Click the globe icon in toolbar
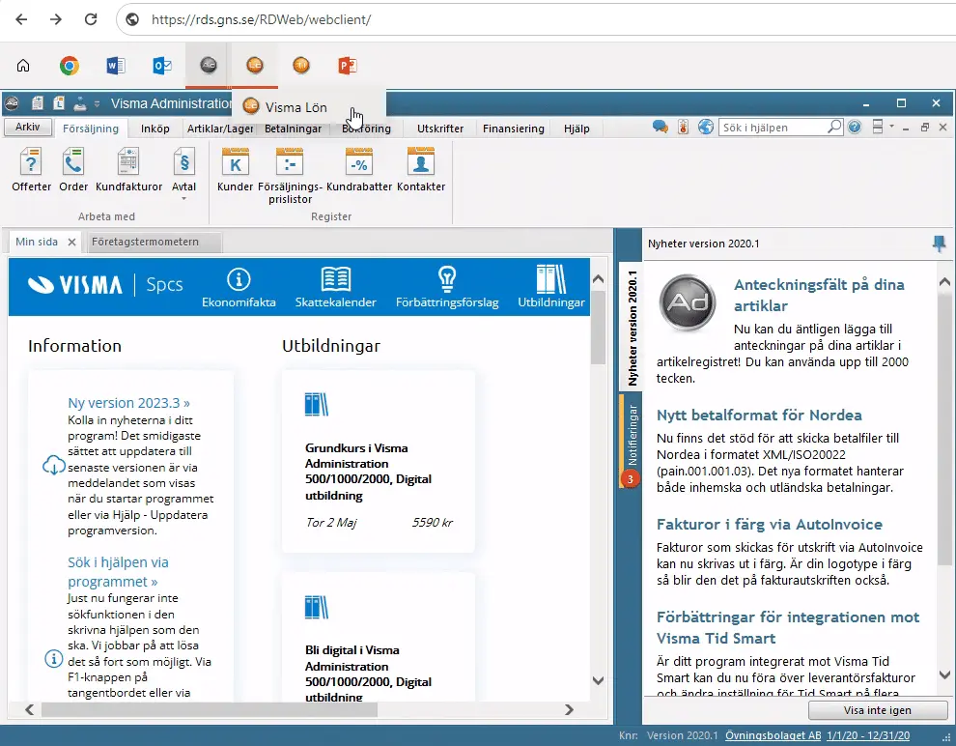This screenshot has height=746, width=956. tap(706, 127)
